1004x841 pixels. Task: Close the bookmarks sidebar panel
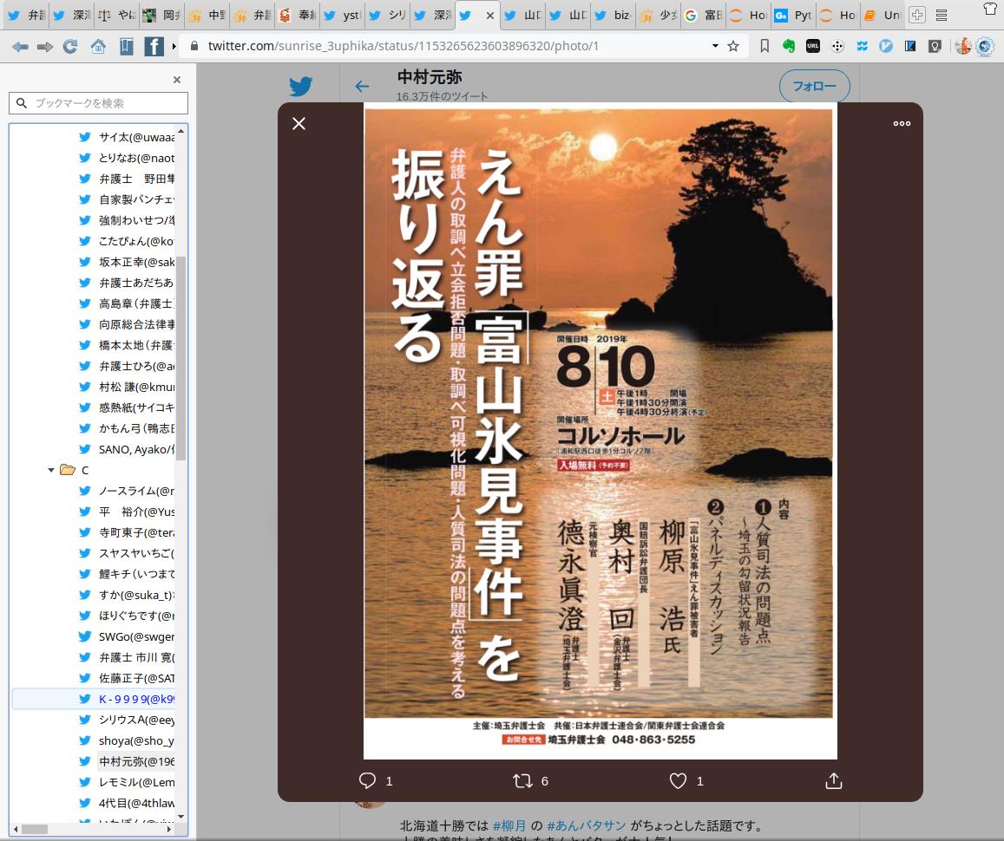click(177, 80)
